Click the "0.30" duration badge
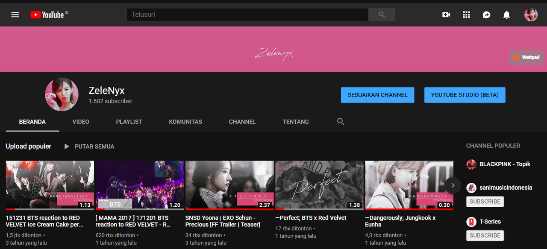 pyautogui.click(x=444, y=205)
